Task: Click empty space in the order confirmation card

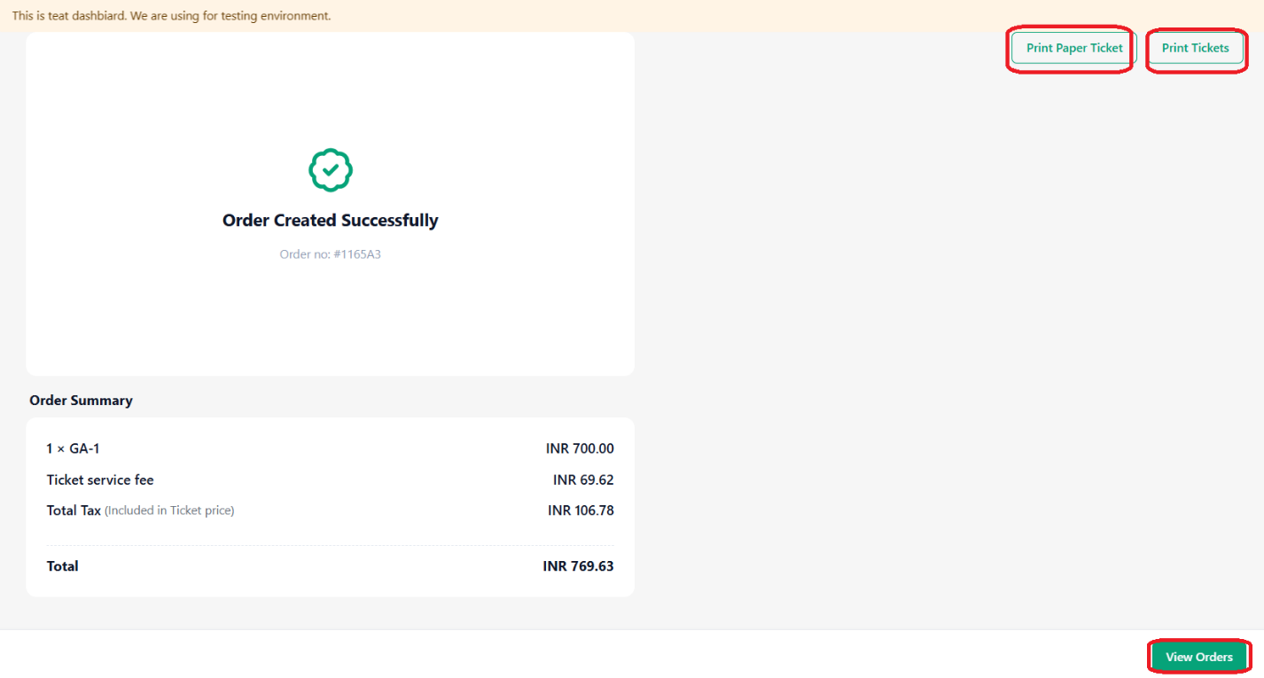Action: [330, 319]
